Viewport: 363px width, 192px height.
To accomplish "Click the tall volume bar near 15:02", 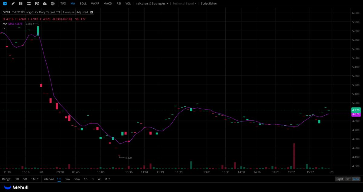I will [294, 156].
